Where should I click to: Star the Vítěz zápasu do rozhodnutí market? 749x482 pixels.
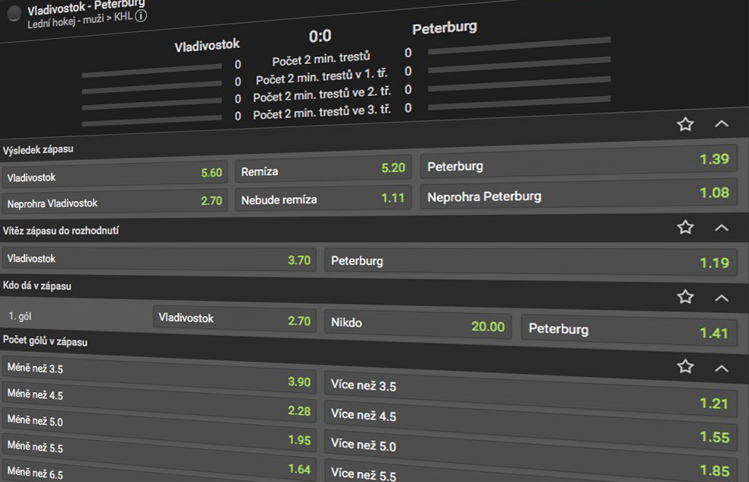(x=685, y=227)
